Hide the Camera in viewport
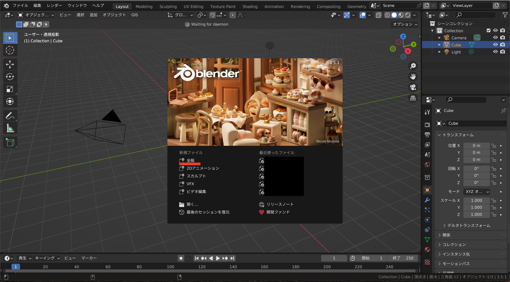510x282 pixels. 495,37
